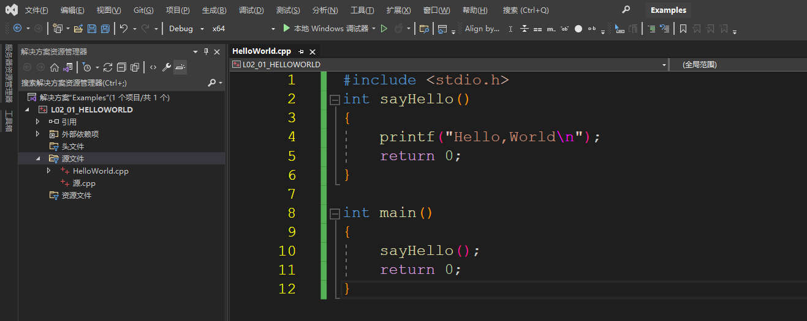This screenshot has width=807, height=321.
Task: Undo the last action using the toolbar arrow
Action: (x=124, y=28)
